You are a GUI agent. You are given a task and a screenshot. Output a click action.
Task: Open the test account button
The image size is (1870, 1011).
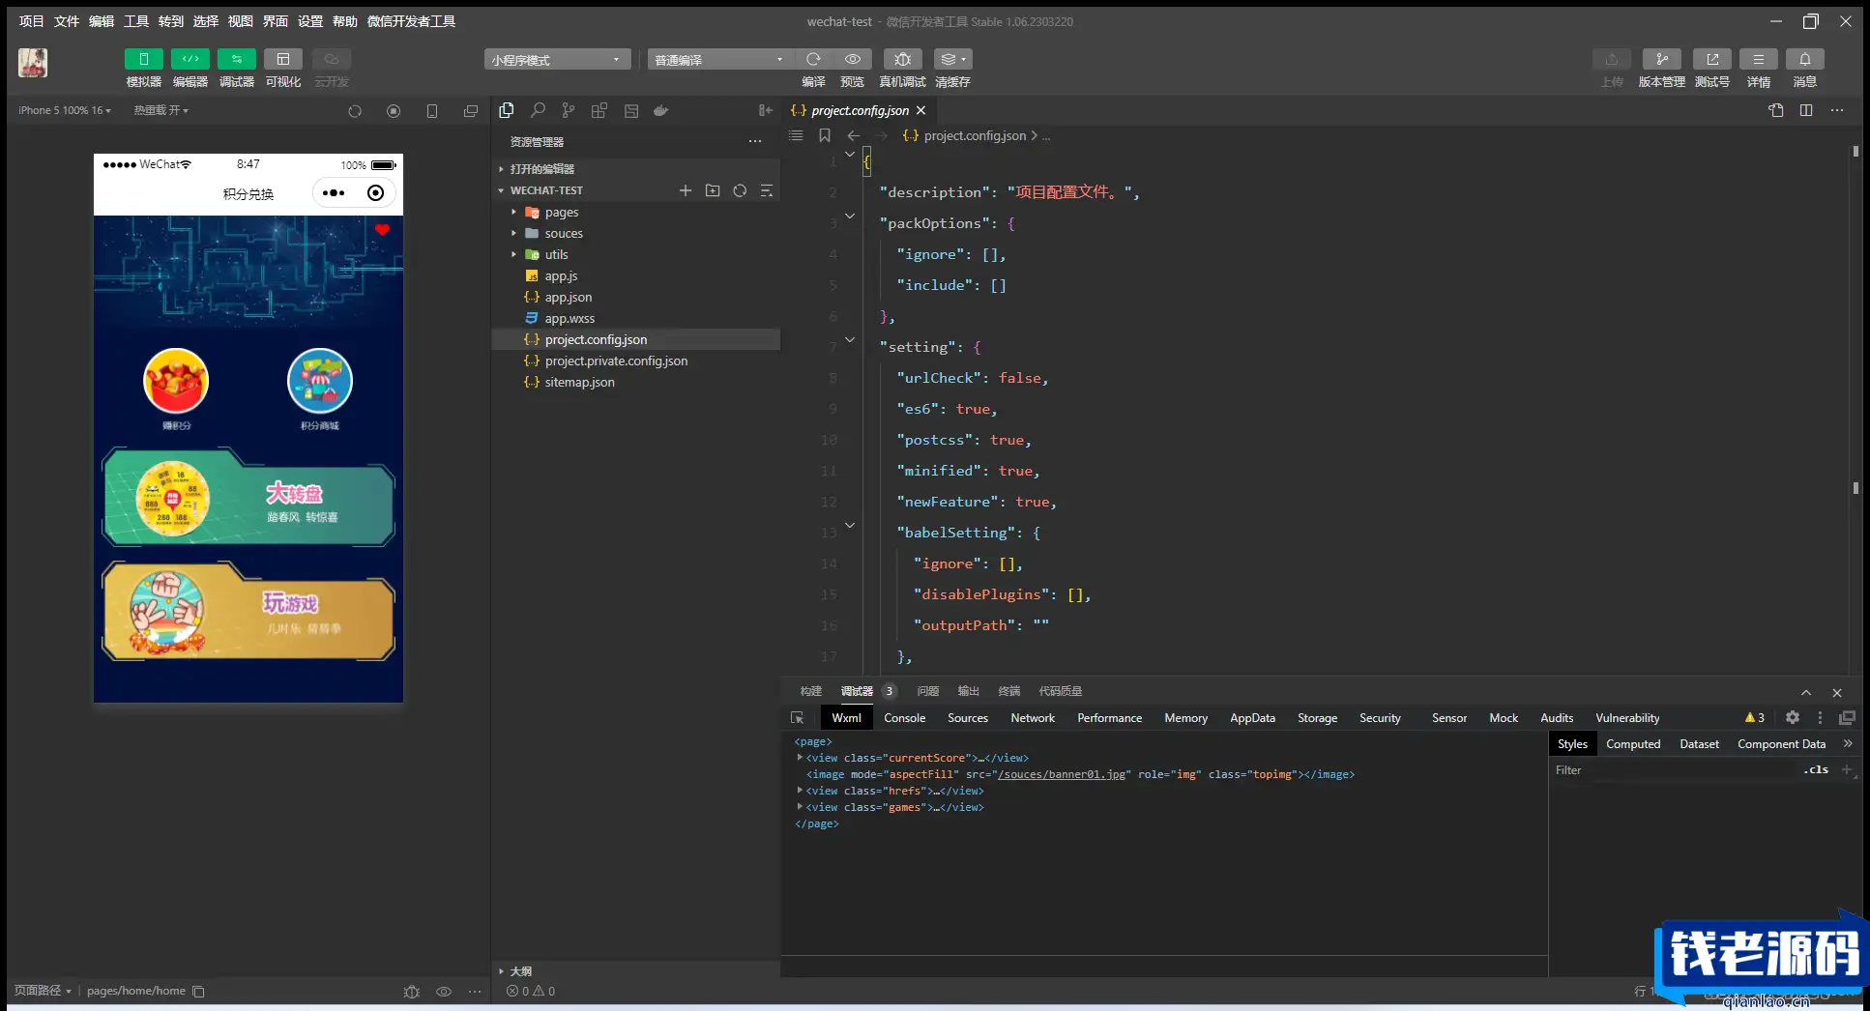(1711, 59)
